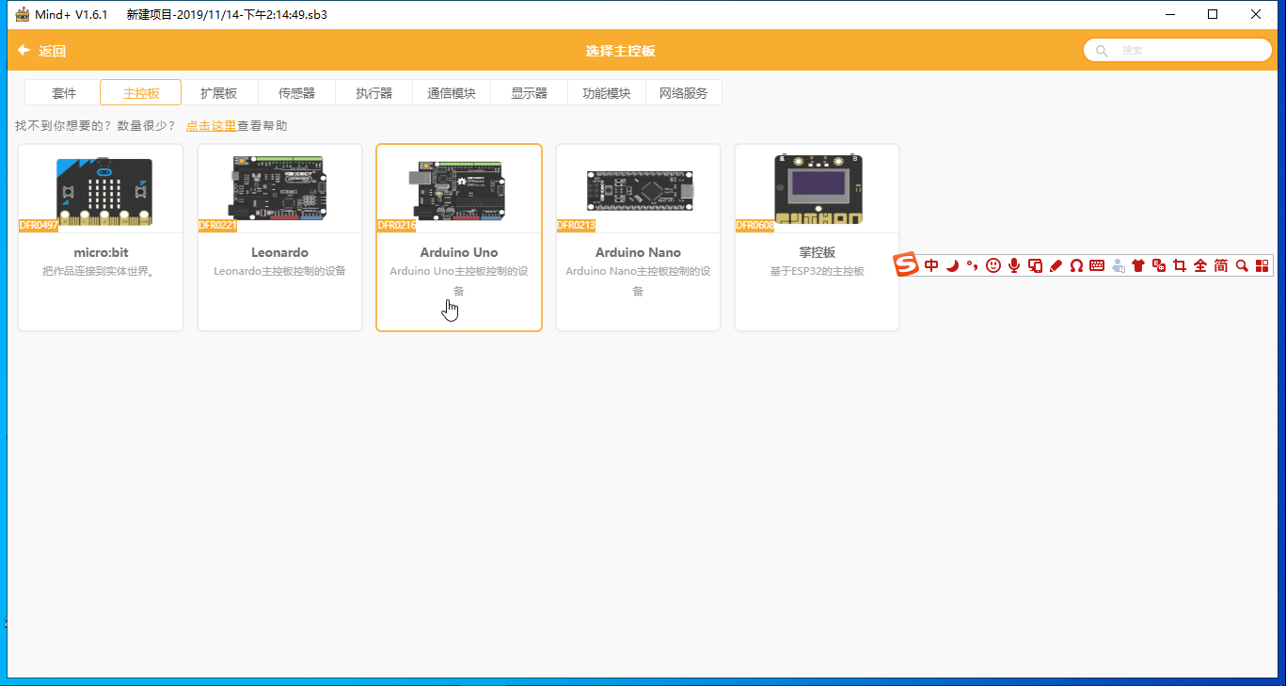Viewport: 1286px width, 686px height.
Task: Open the omega special symbols icon
Action: 1076,266
